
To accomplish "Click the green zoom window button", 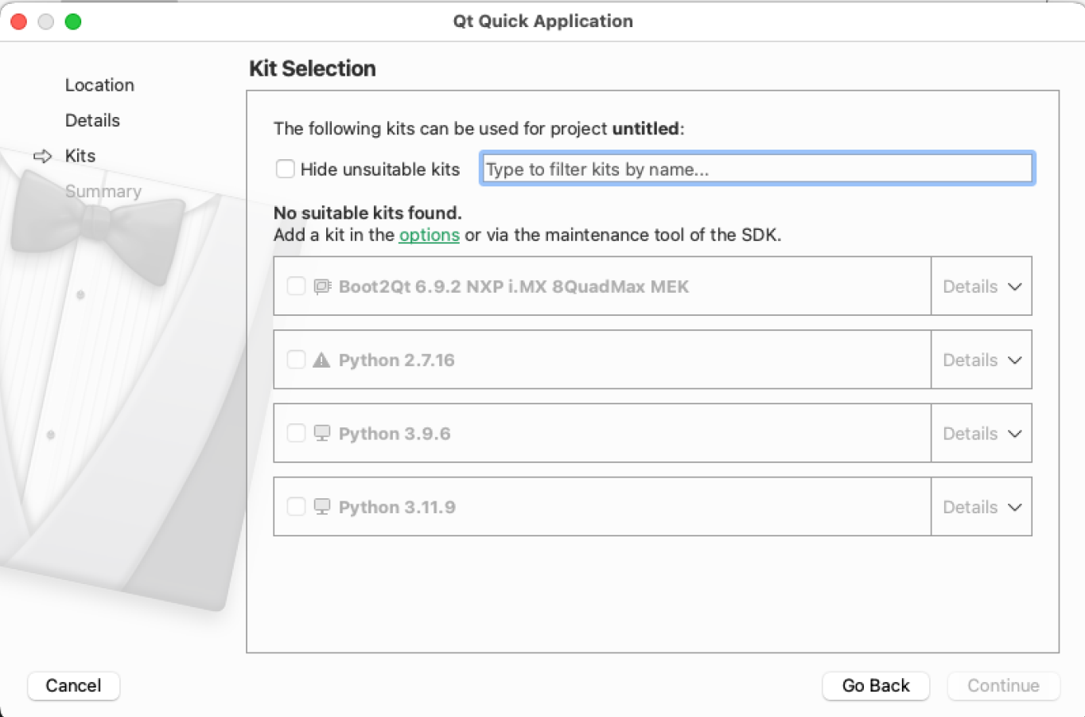I will [x=73, y=21].
